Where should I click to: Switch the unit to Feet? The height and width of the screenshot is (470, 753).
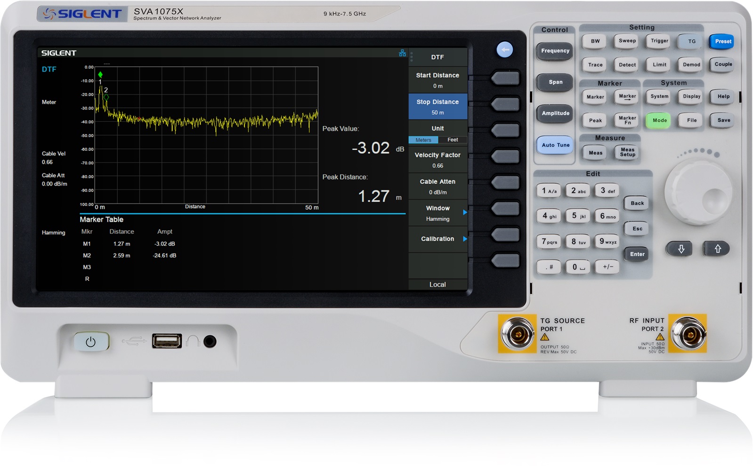click(x=453, y=140)
